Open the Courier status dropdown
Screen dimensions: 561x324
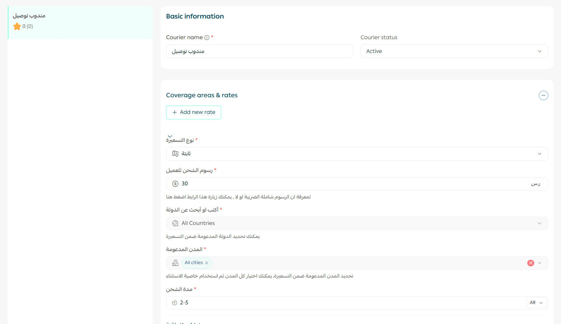coord(454,51)
